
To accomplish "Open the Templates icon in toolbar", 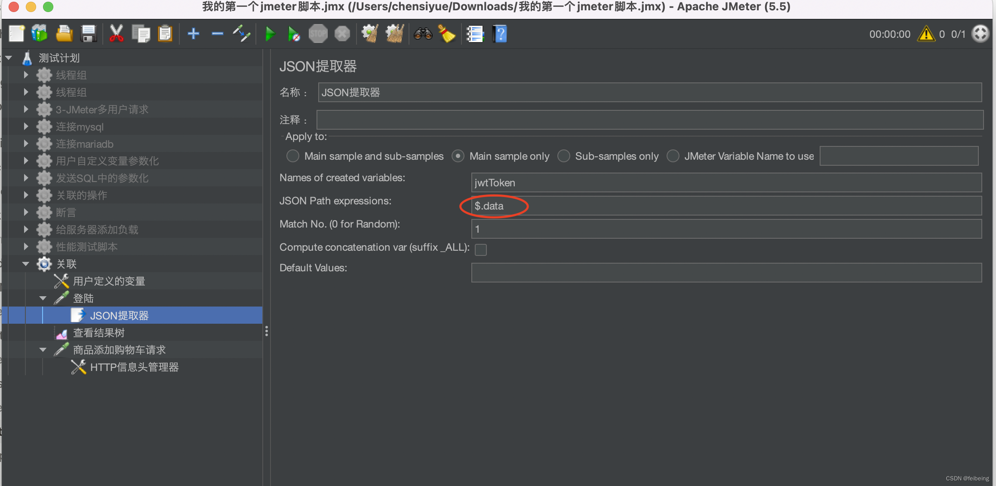I will pyautogui.click(x=40, y=33).
